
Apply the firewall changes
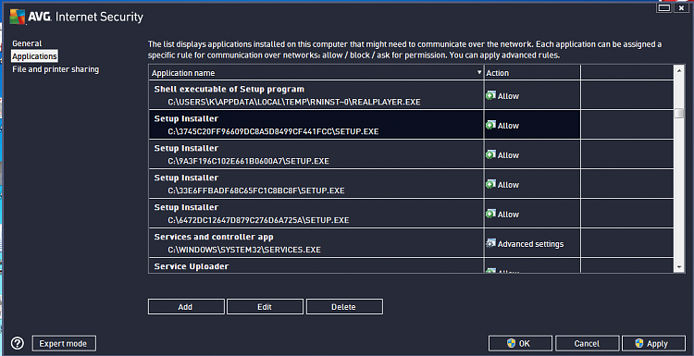[x=653, y=344]
